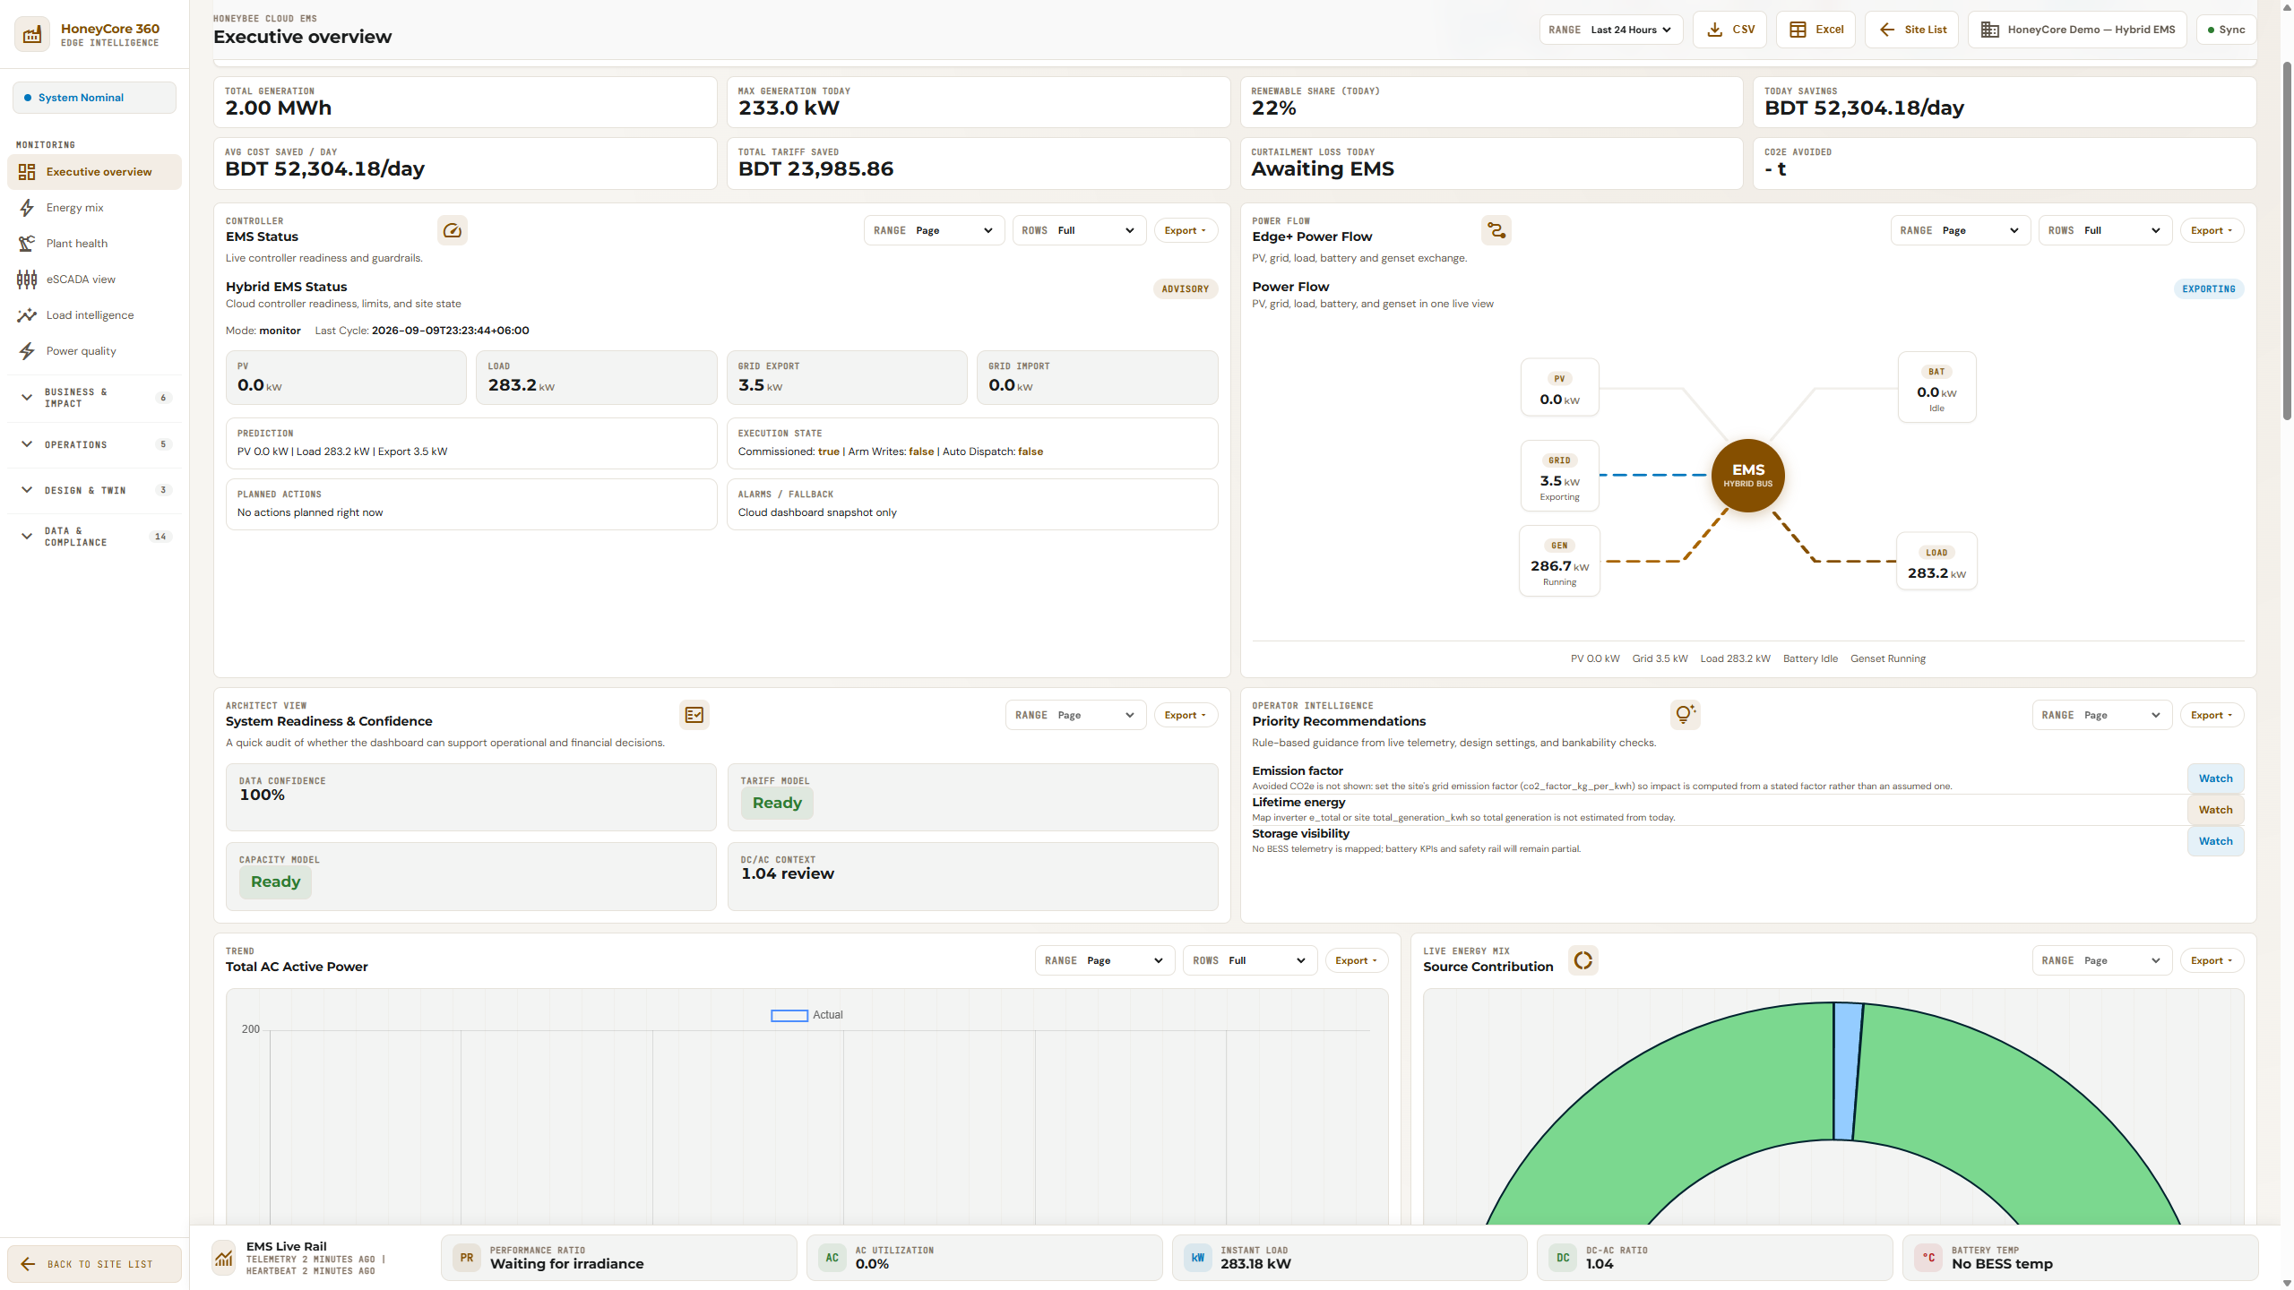
Task: Click the System Nominal status pill
Action: (94, 98)
